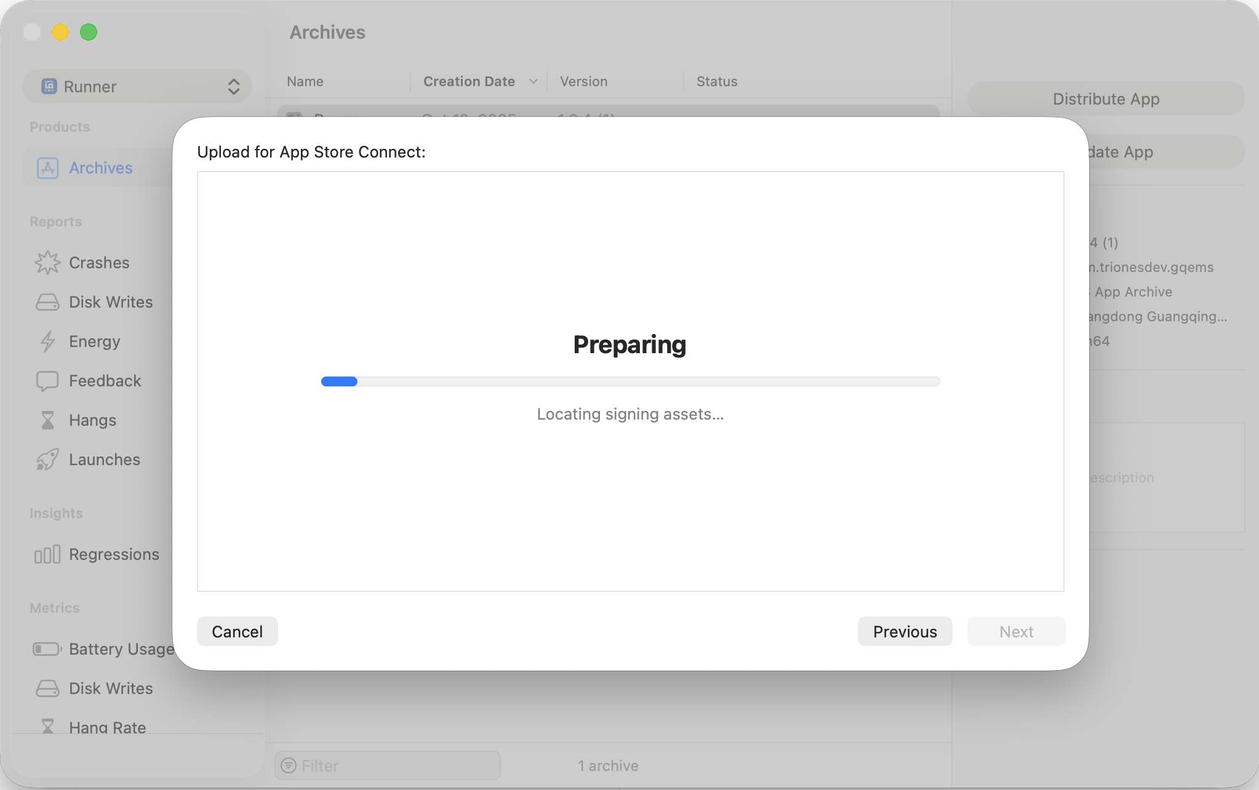Toggle Creation Date sort chevron
This screenshot has height=790, width=1259.
click(533, 81)
